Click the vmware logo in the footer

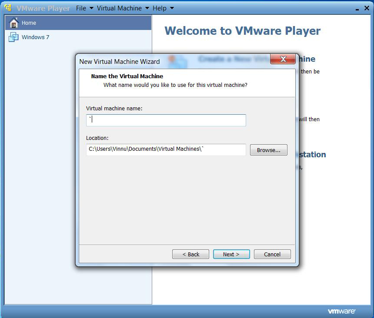click(341, 311)
